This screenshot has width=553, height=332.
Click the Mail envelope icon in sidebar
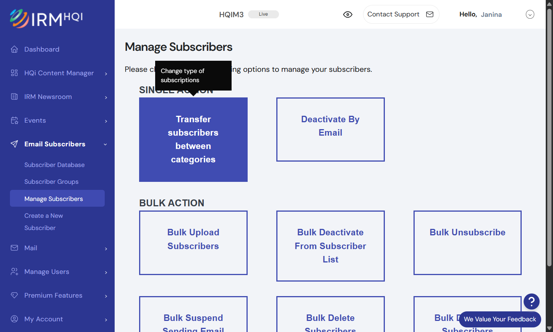[15, 248]
